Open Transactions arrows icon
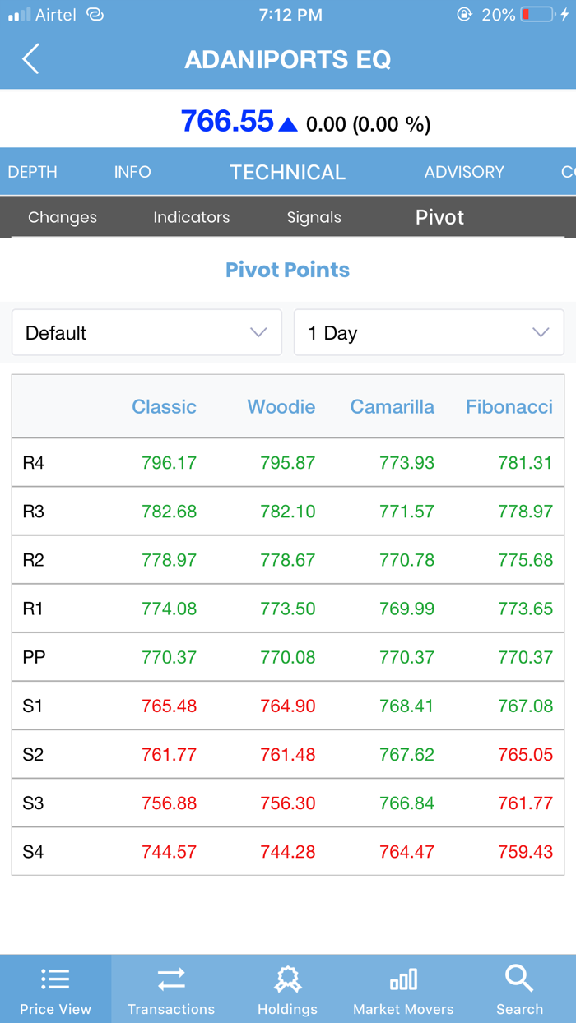 171,979
